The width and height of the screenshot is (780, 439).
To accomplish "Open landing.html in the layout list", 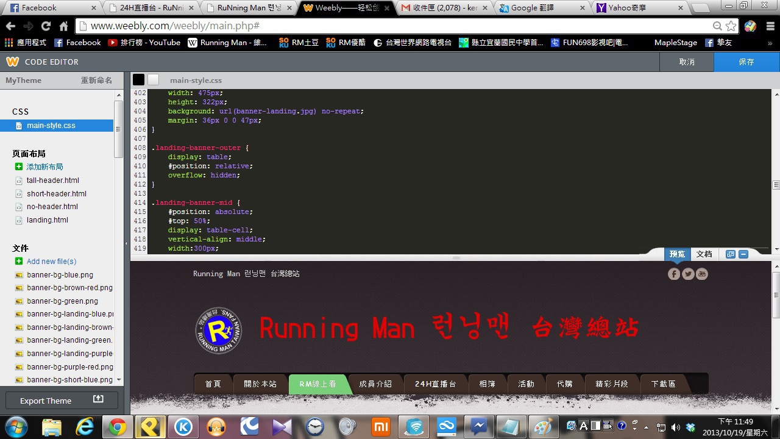I will pyautogui.click(x=47, y=220).
